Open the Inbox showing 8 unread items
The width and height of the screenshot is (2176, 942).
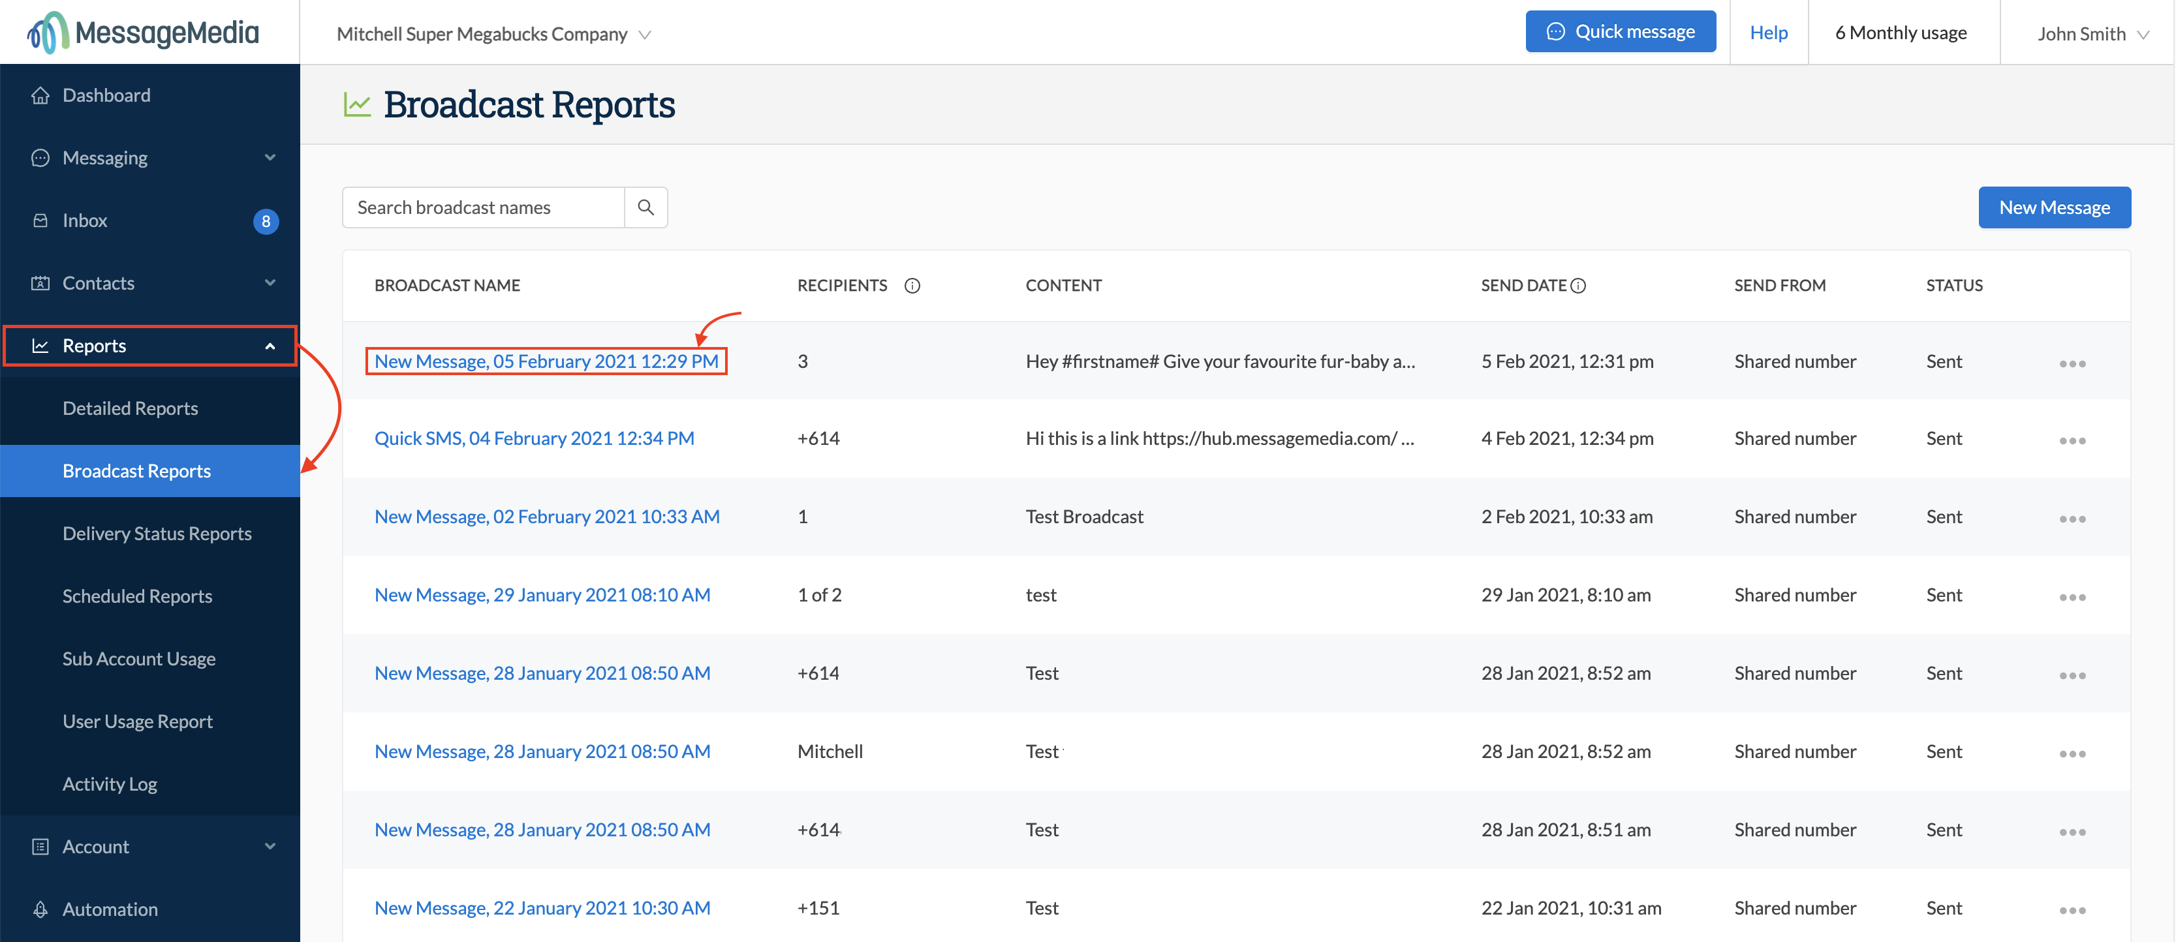[x=40, y=219]
